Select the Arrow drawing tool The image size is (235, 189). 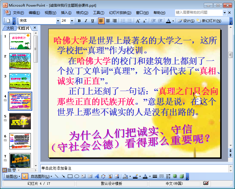(x=63, y=177)
